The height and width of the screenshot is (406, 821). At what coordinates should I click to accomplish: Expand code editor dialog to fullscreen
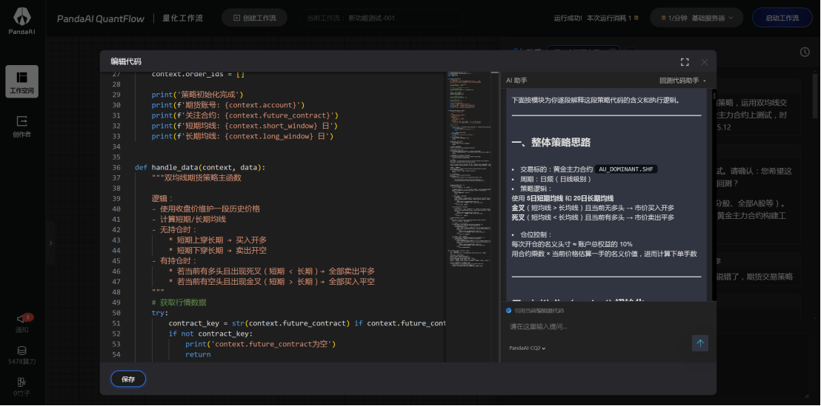(685, 62)
